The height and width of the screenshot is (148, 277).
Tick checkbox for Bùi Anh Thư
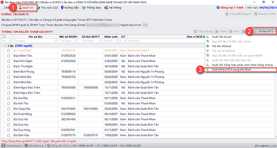point(9,104)
